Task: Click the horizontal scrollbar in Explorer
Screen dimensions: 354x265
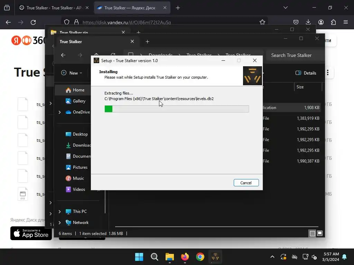Action: point(217,226)
